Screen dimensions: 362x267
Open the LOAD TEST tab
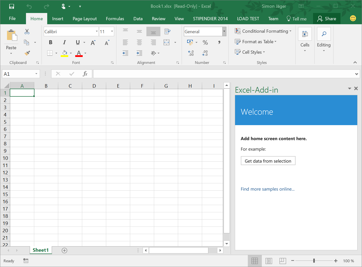coord(248,19)
